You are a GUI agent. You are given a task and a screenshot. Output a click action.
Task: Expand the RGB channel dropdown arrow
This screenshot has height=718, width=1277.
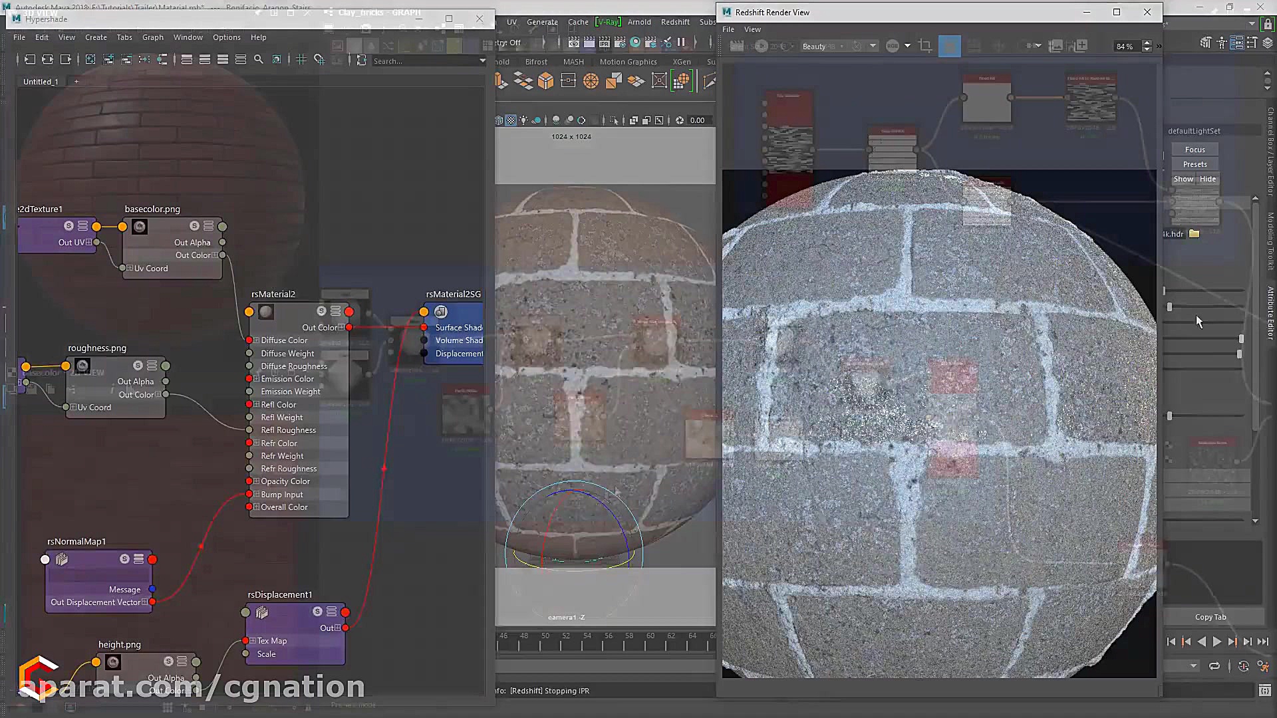907,46
